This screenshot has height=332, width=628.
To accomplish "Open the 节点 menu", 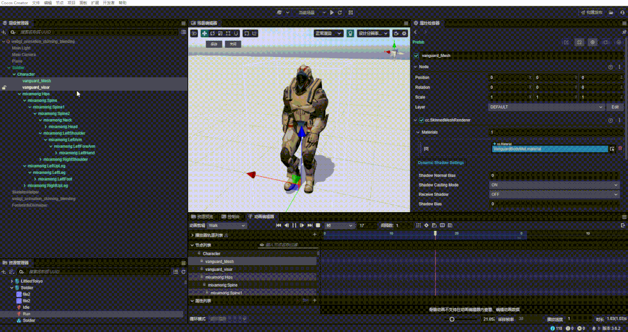I will click(x=60, y=3).
